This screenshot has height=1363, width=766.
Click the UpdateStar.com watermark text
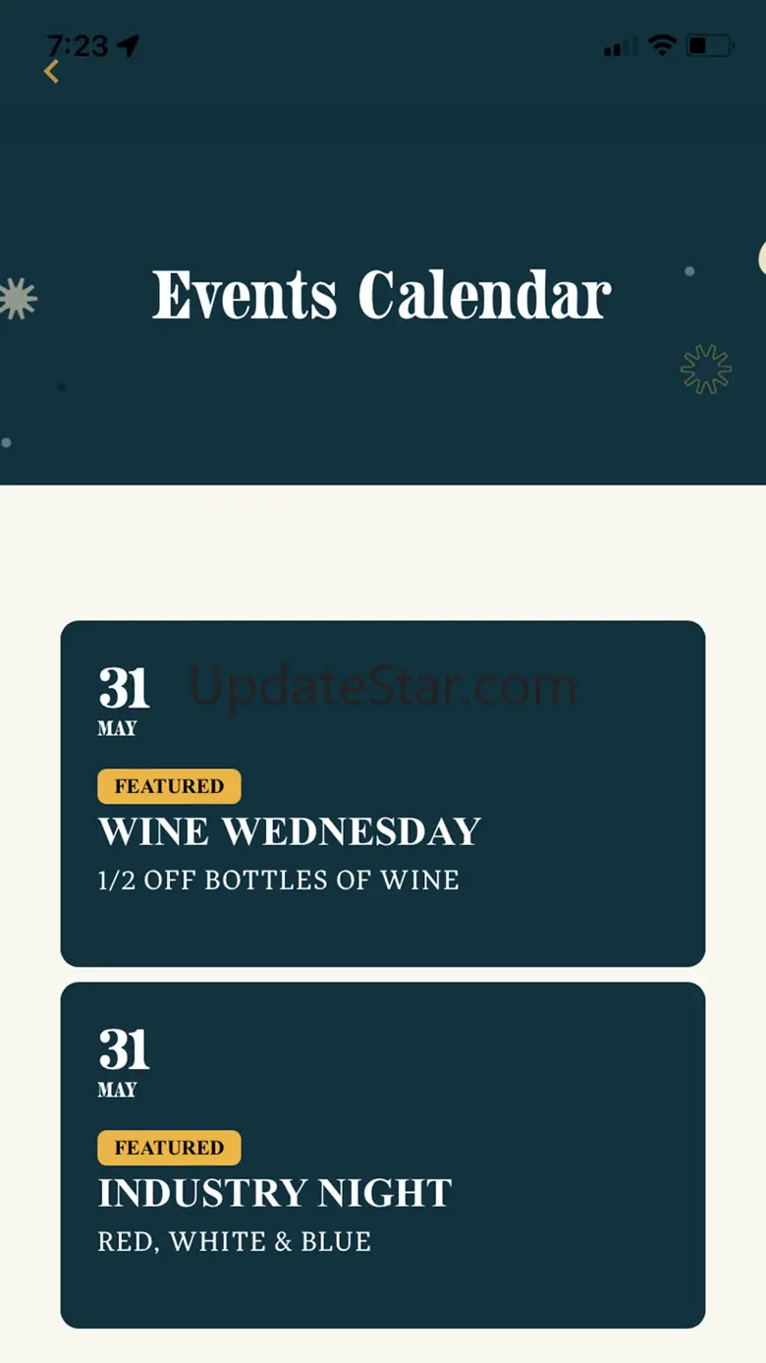[x=383, y=687]
